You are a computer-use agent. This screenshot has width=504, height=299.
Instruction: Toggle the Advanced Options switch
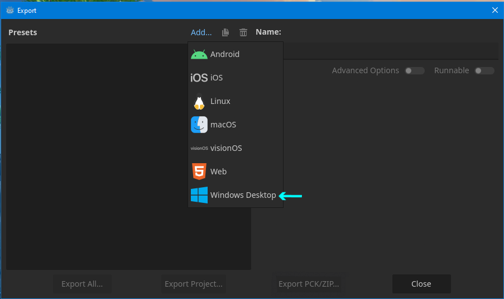(x=415, y=70)
